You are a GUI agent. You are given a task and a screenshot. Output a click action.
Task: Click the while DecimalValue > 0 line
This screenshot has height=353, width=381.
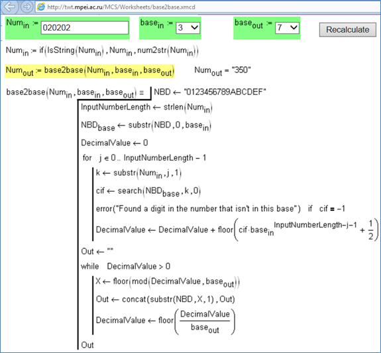125,266
